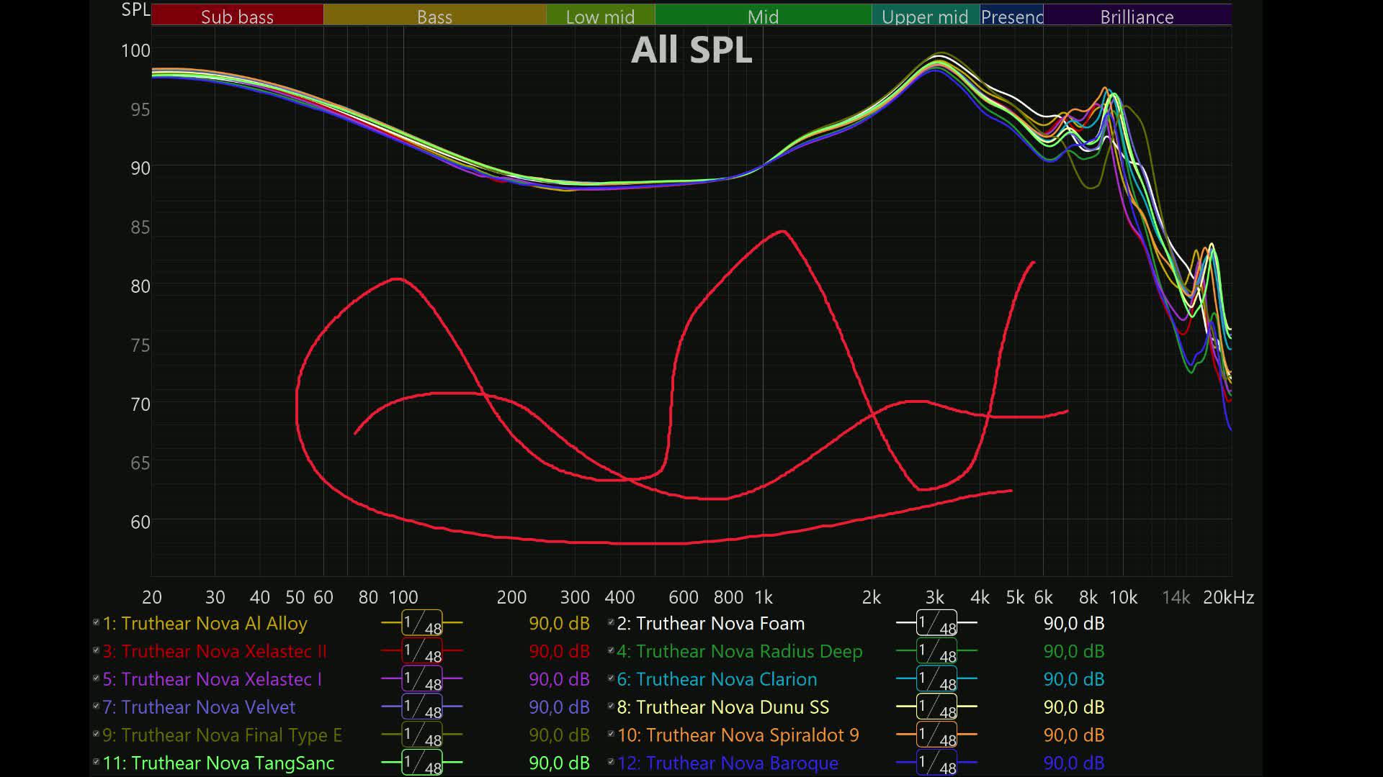Viewport: 1383px width, 777px height.
Task: Click the 1/48 smoothing icon for Truthear Nova Xelastec II
Action: (x=422, y=651)
